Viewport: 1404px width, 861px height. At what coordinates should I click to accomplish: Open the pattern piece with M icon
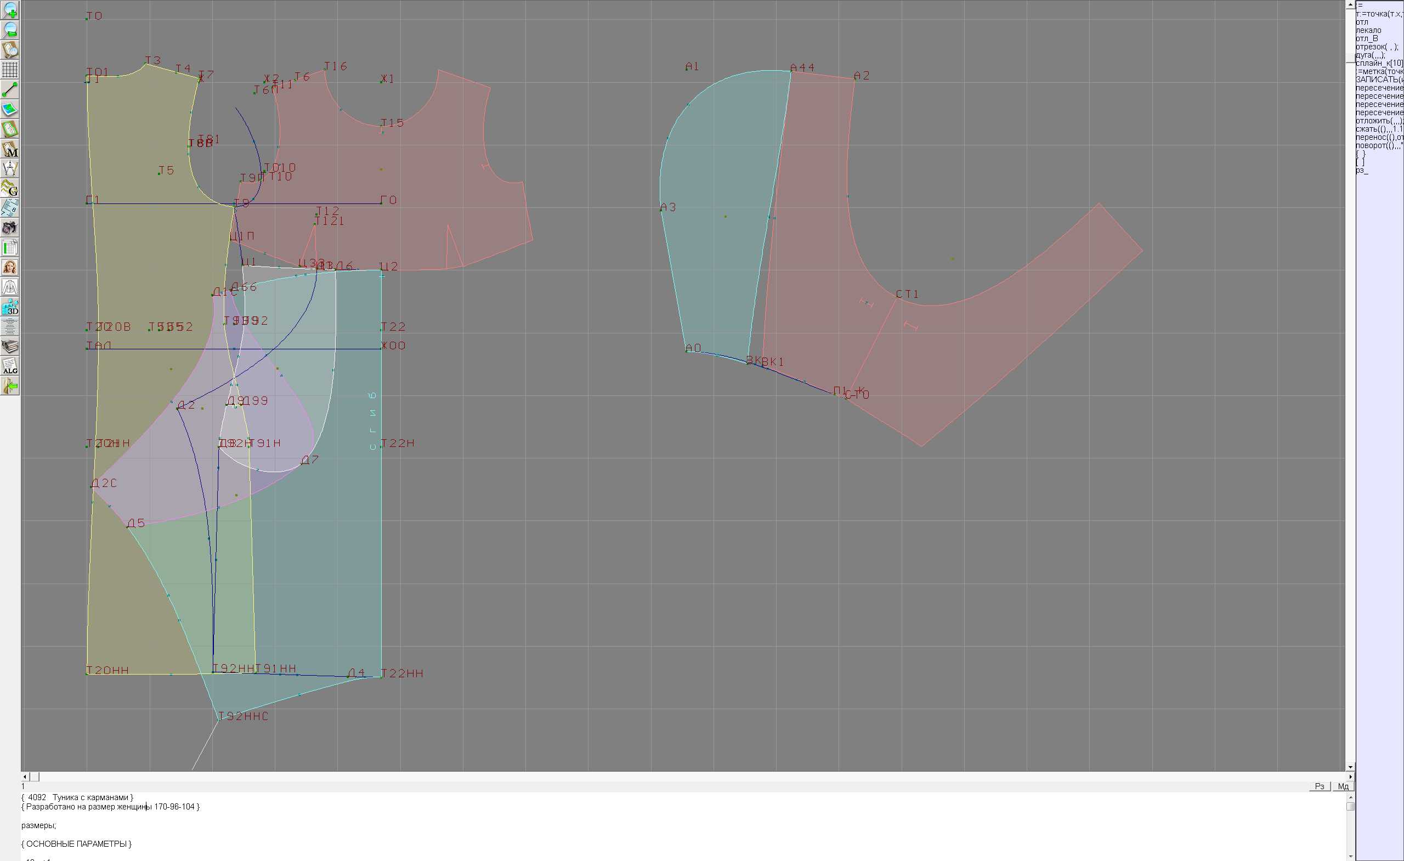[x=10, y=149]
